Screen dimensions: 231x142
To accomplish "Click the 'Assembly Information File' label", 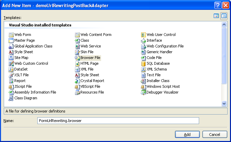I will click(x=35, y=92).
